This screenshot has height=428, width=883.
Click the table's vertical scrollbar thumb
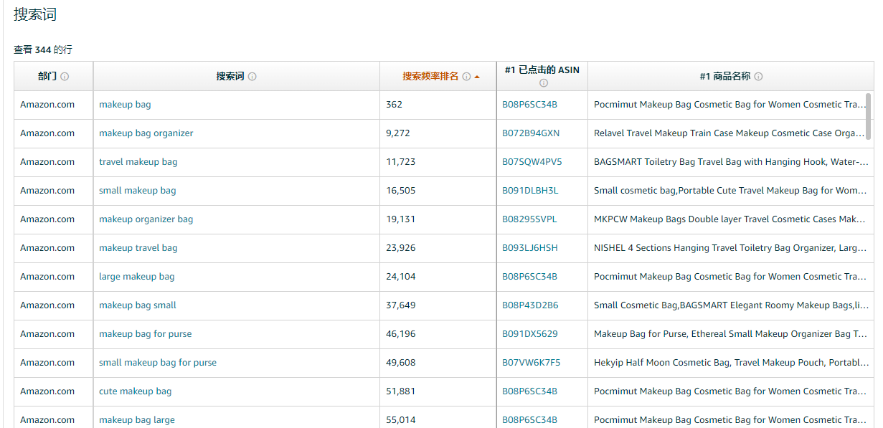pyautogui.click(x=869, y=116)
